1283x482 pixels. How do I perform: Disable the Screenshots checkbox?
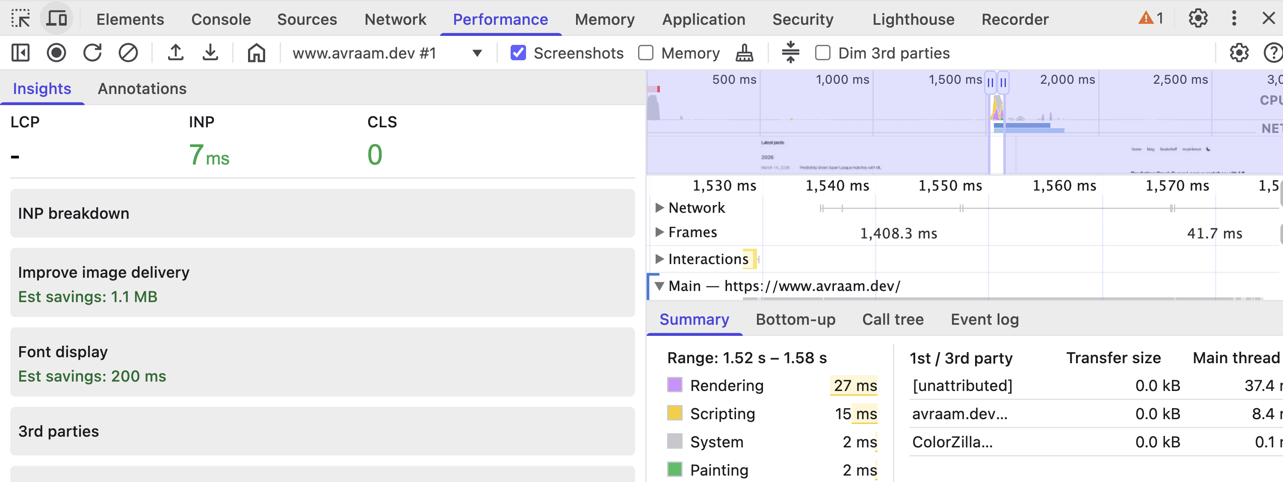click(518, 53)
